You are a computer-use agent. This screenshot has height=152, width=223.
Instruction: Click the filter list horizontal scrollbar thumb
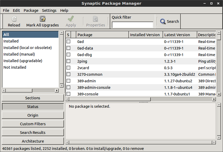(x=19, y=91)
